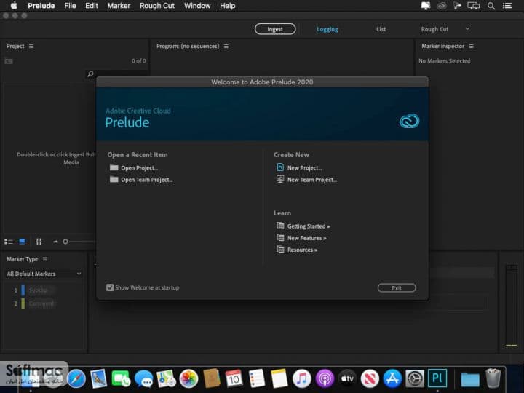Screen dimensions: 524x393
Task: Click the Prelude Pl icon in dock
Action: tap(437, 378)
